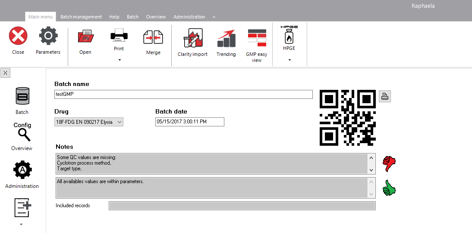
Task: Click the Batch name input field
Action: coord(183,94)
